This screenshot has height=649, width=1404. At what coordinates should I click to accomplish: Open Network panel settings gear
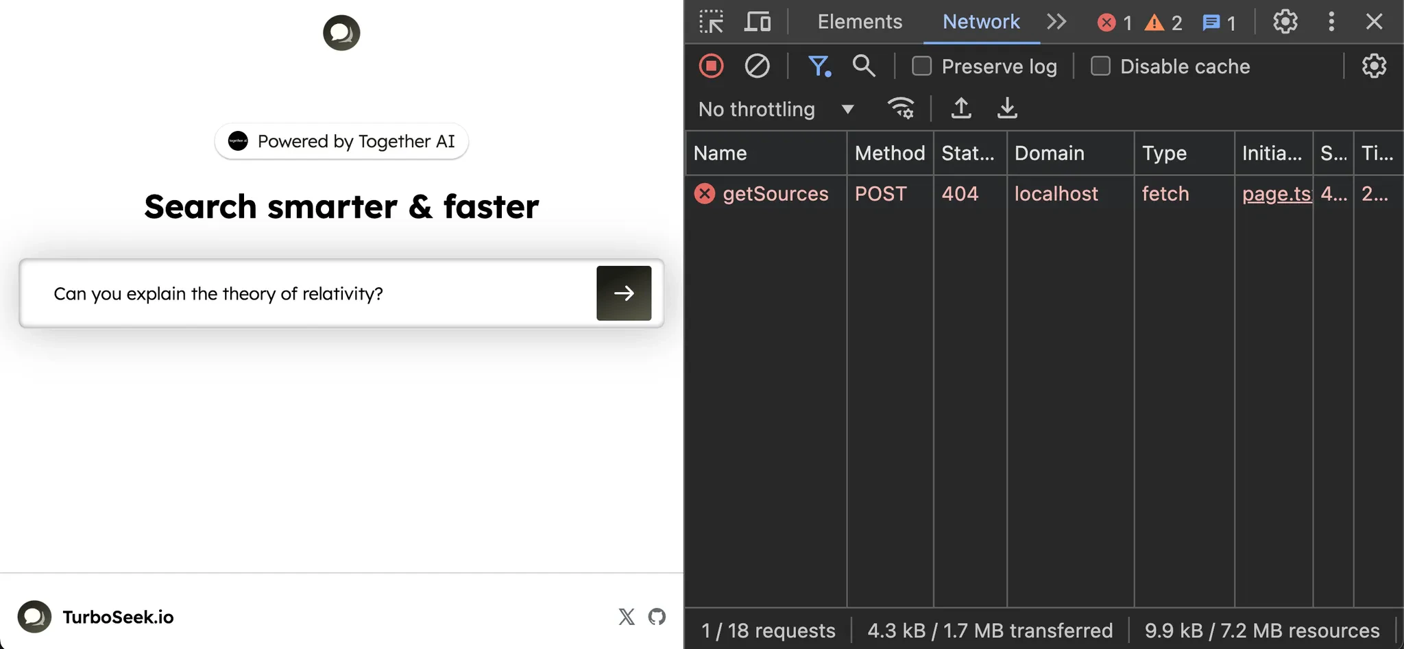click(x=1374, y=66)
